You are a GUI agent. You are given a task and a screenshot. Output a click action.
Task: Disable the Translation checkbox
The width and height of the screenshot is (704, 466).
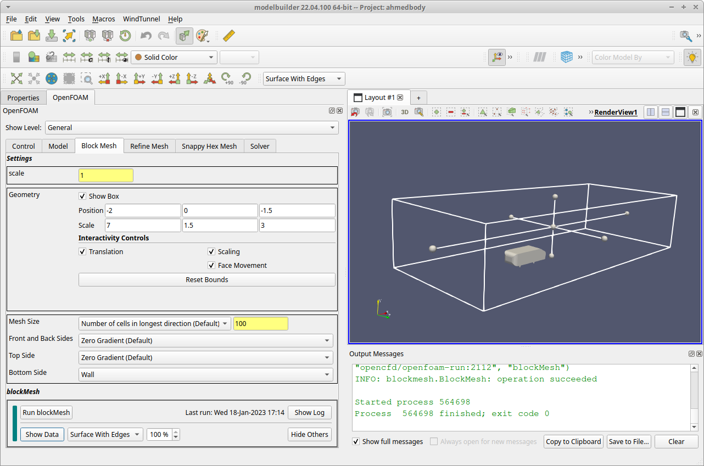82,251
